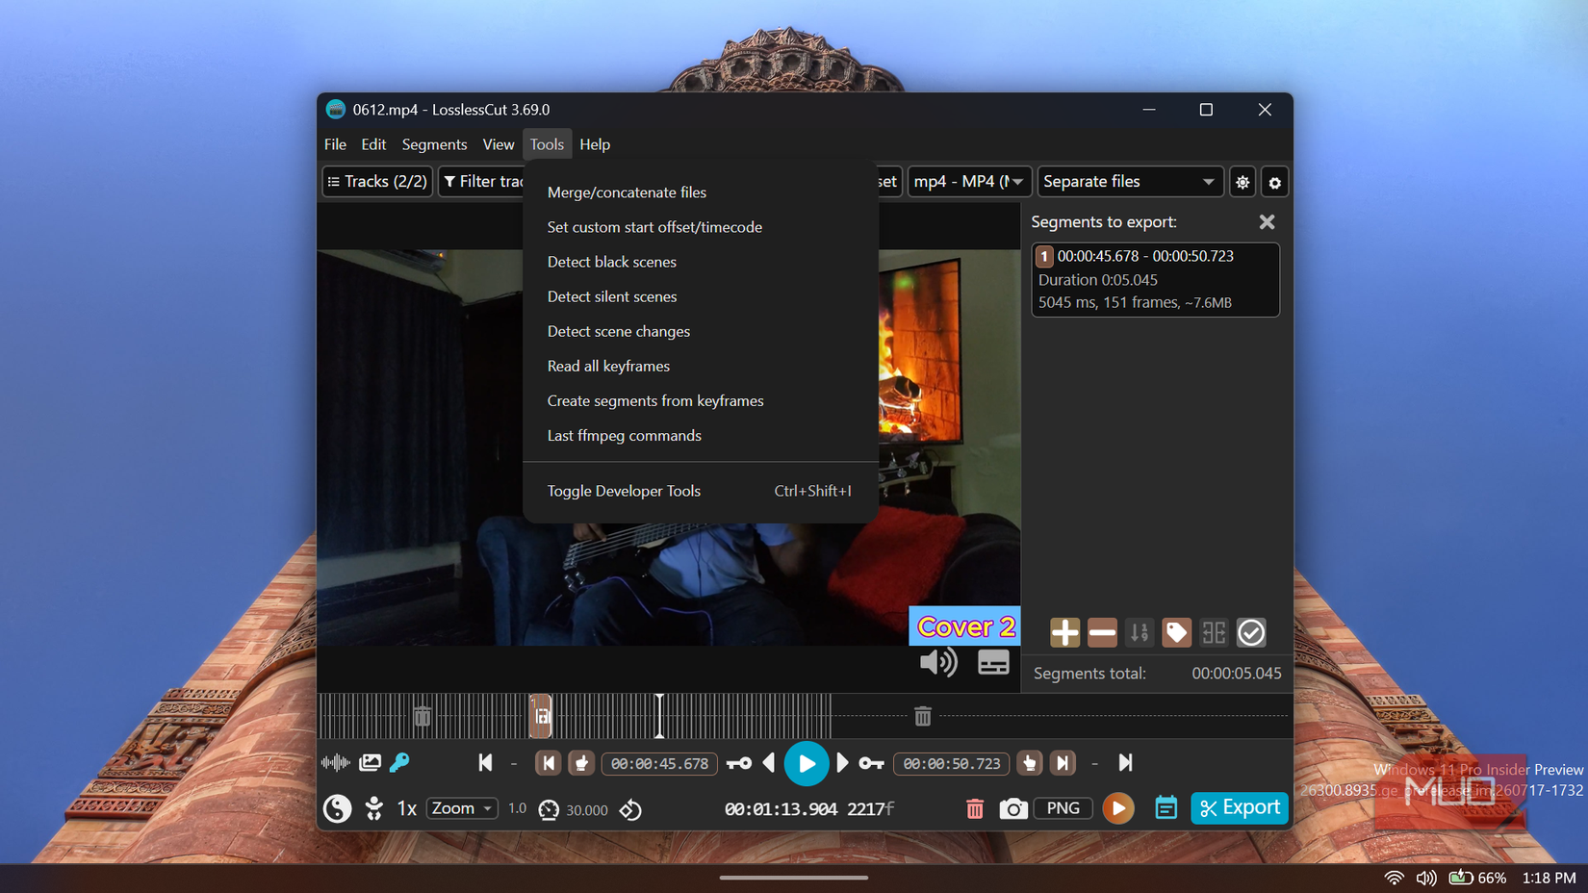
Task: Open the Edit menu
Action: tap(373, 144)
